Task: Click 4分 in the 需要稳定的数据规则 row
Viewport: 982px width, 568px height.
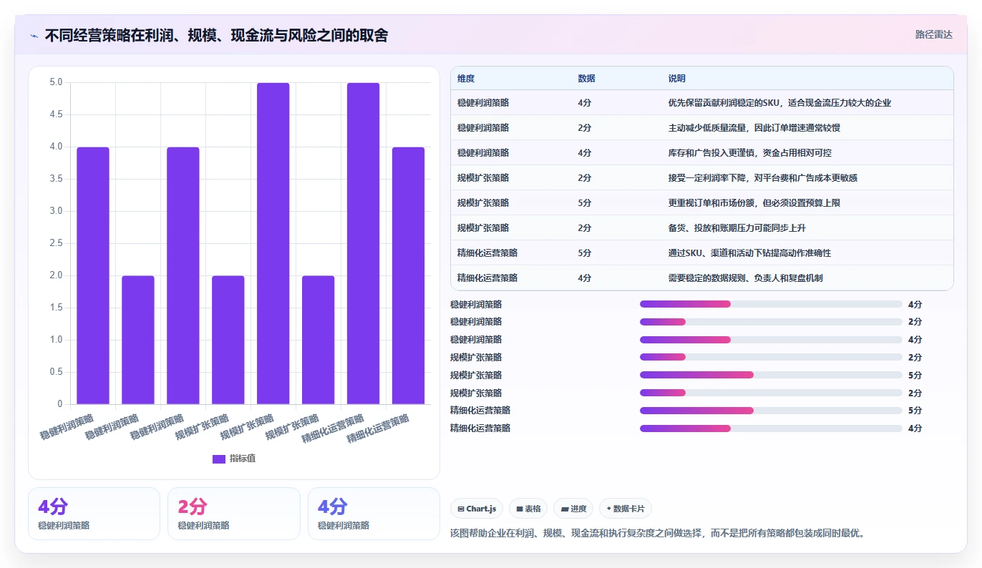Action: point(584,278)
